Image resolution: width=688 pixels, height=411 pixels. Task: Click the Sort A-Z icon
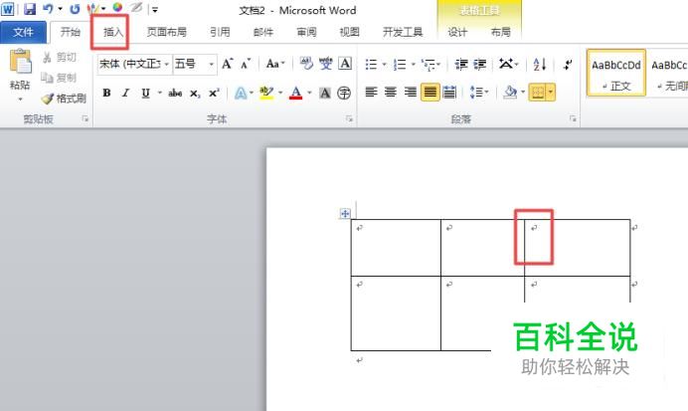pyautogui.click(x=540, y=65)
